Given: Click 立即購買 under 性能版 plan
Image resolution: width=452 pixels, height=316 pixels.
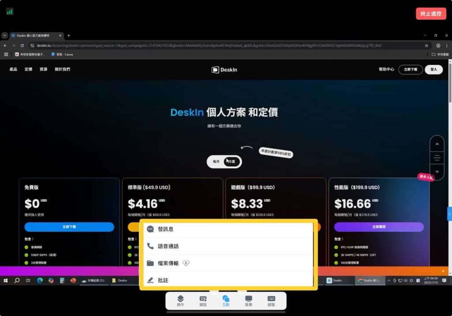Looking at the screenshot, I should 379,227.
